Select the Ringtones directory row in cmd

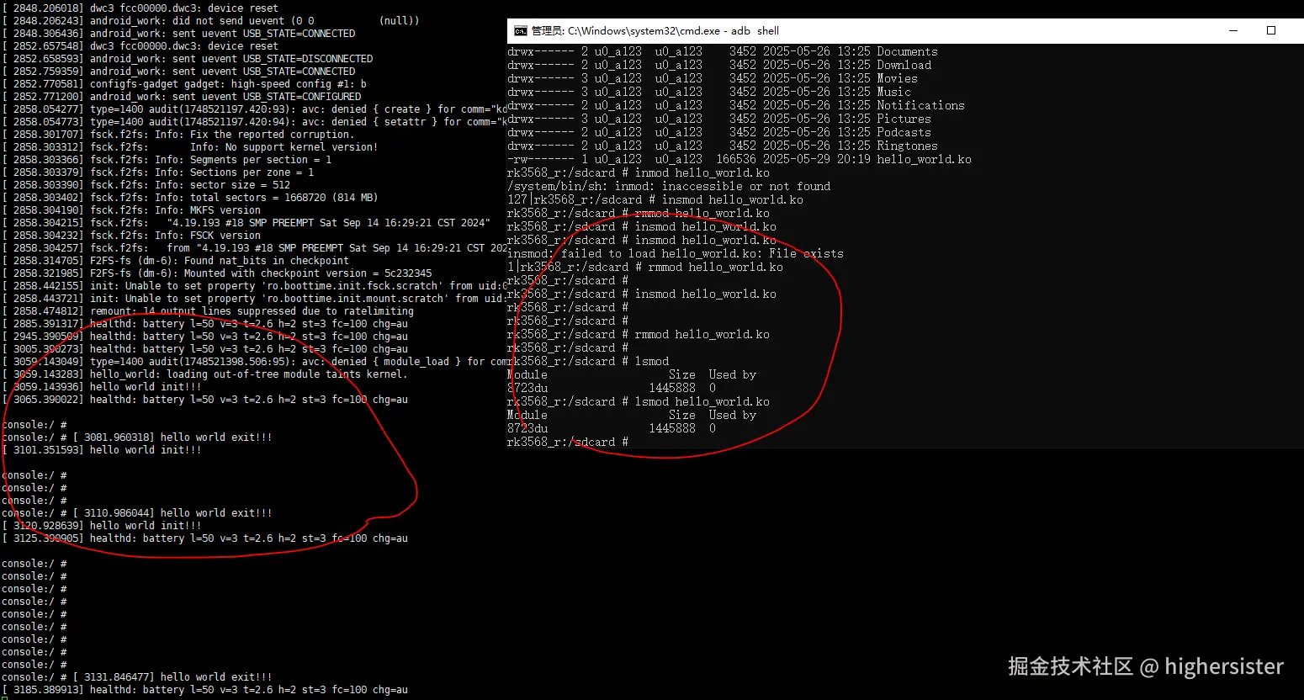tap(723, 146)
